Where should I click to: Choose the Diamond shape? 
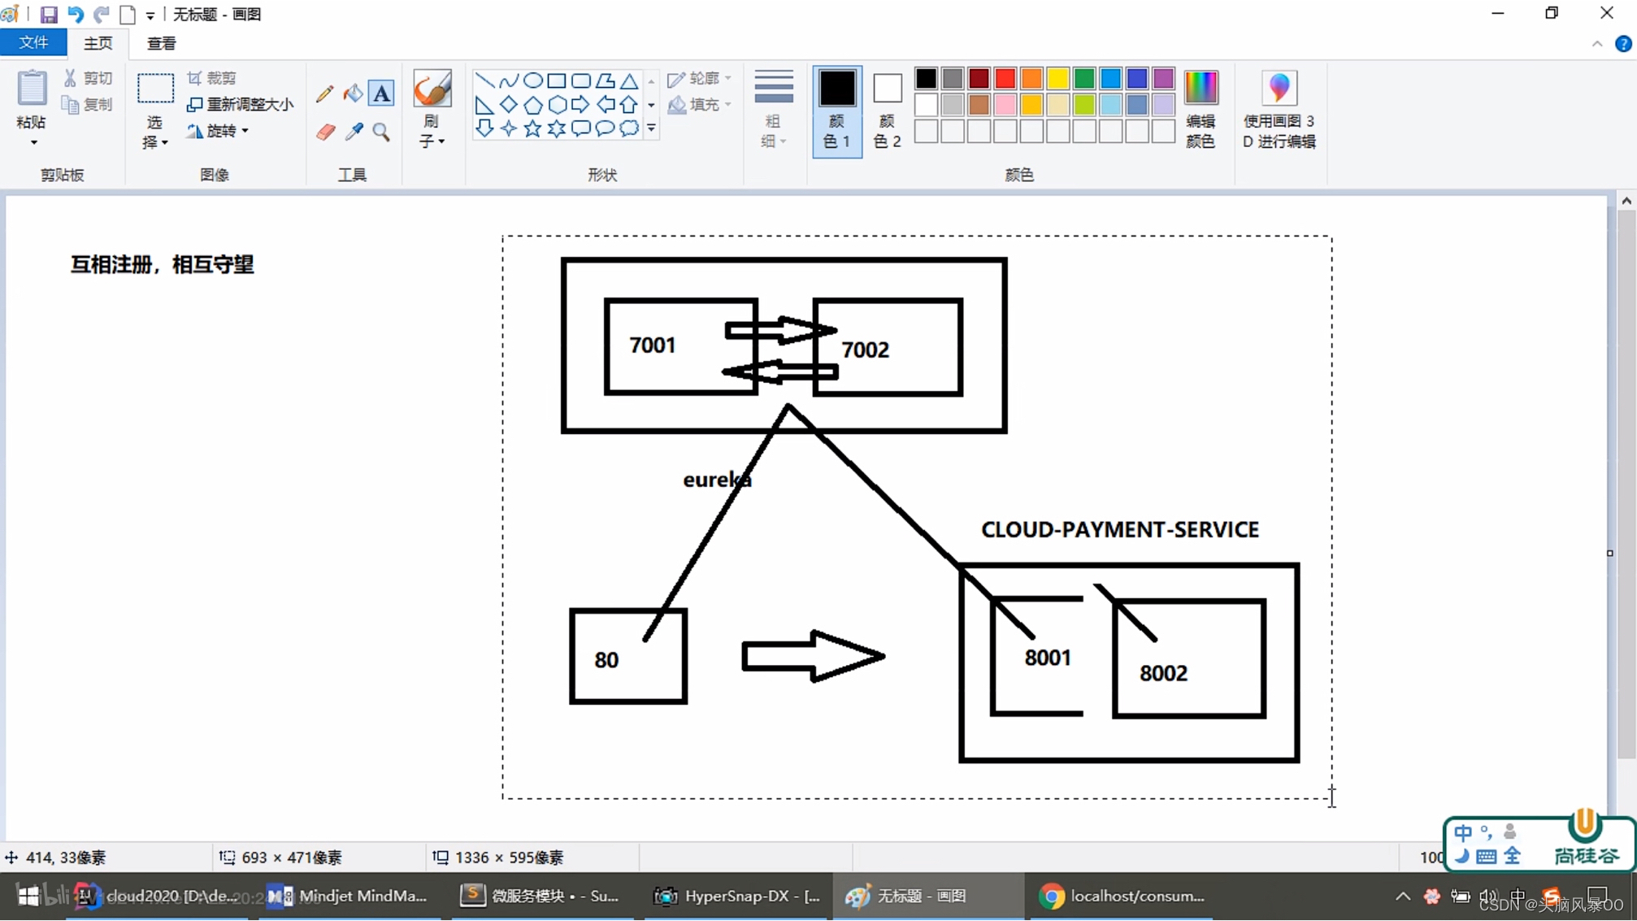(x=509, y=104)
